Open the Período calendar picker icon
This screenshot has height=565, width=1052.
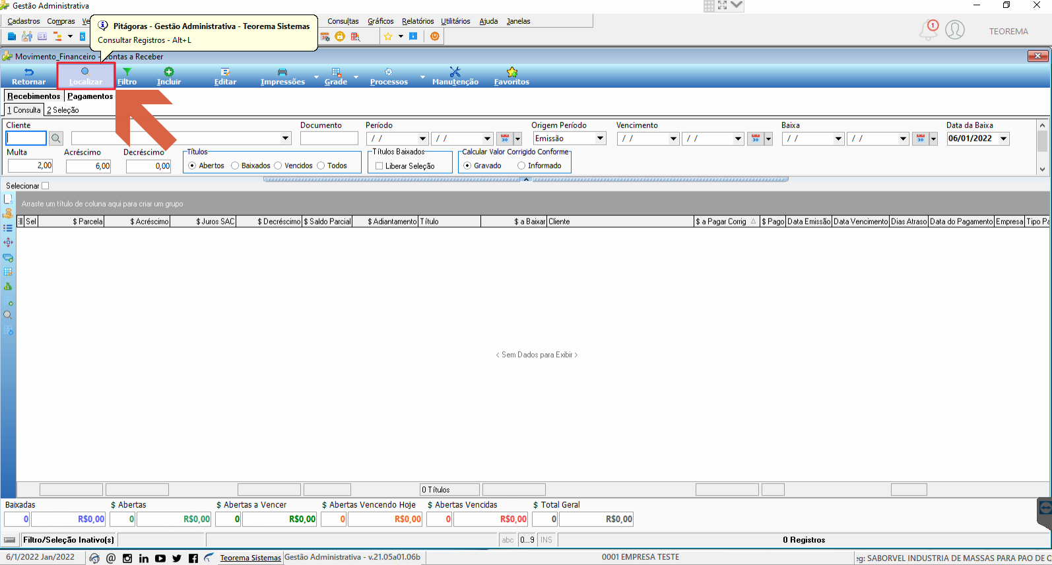(x=505, y=139)
